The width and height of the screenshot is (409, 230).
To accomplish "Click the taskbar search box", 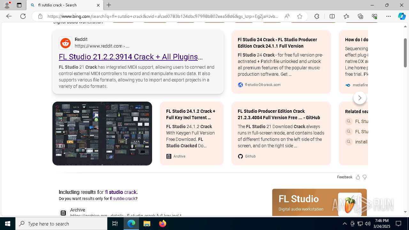I will [x=61, y=224].
